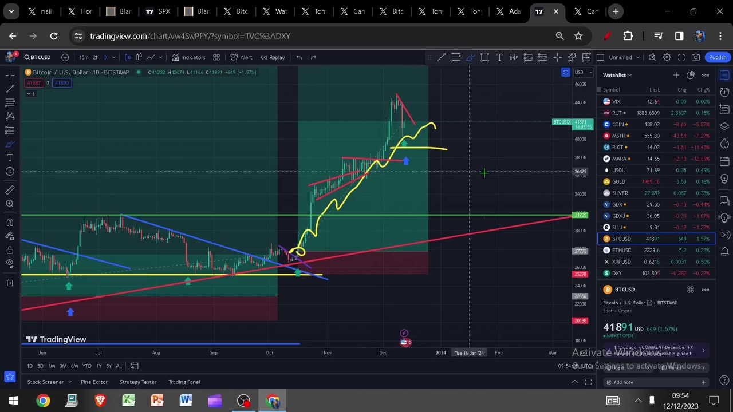The width and height of the screenshot is (733, 412).
Task: Set the chart range to YTD
Action: (x=86, y=366)
